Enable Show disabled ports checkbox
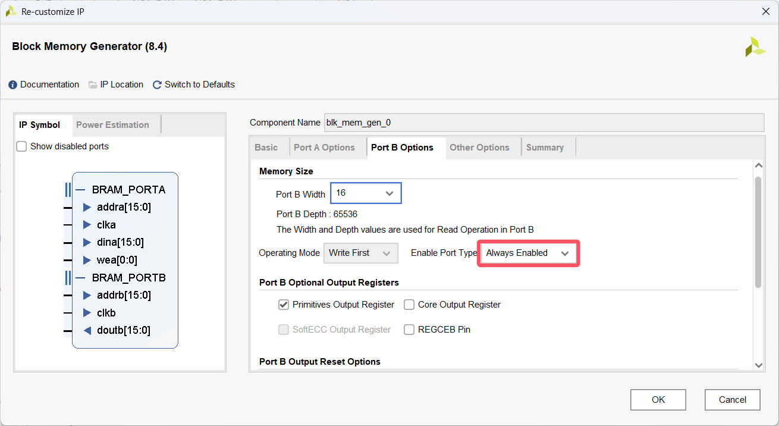Screen dimensions: 779x426 click(x=21, y=146)
